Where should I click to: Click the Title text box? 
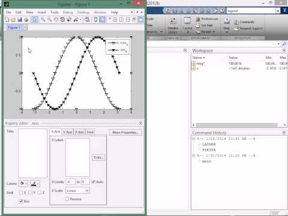pyautogui.click(x=32, y=153)
